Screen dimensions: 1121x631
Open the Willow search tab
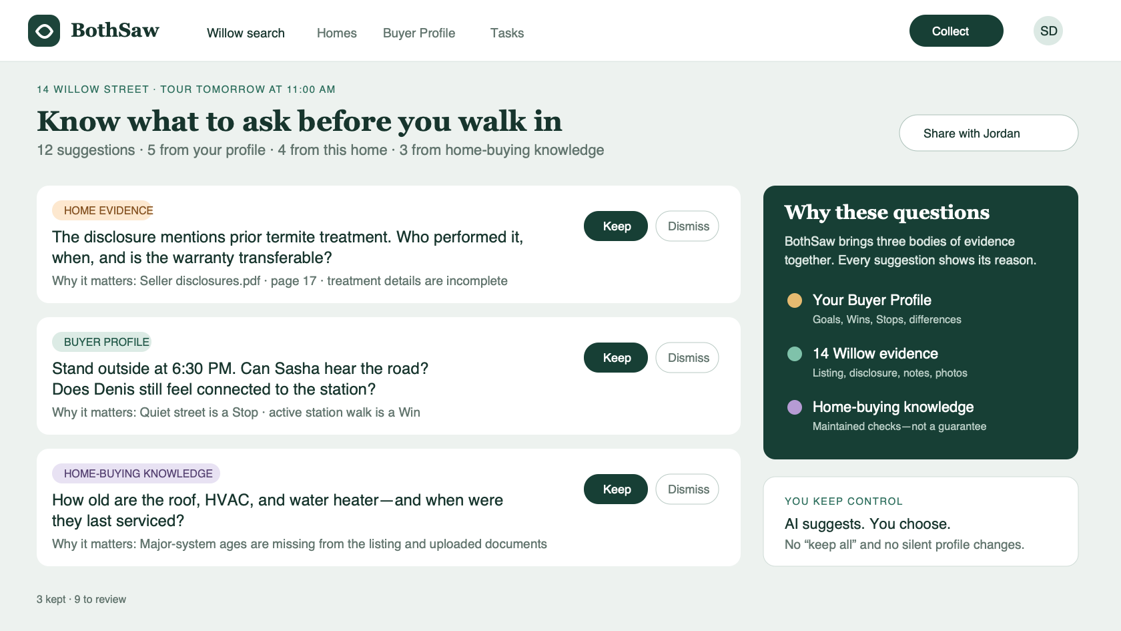tap(246, 33)
